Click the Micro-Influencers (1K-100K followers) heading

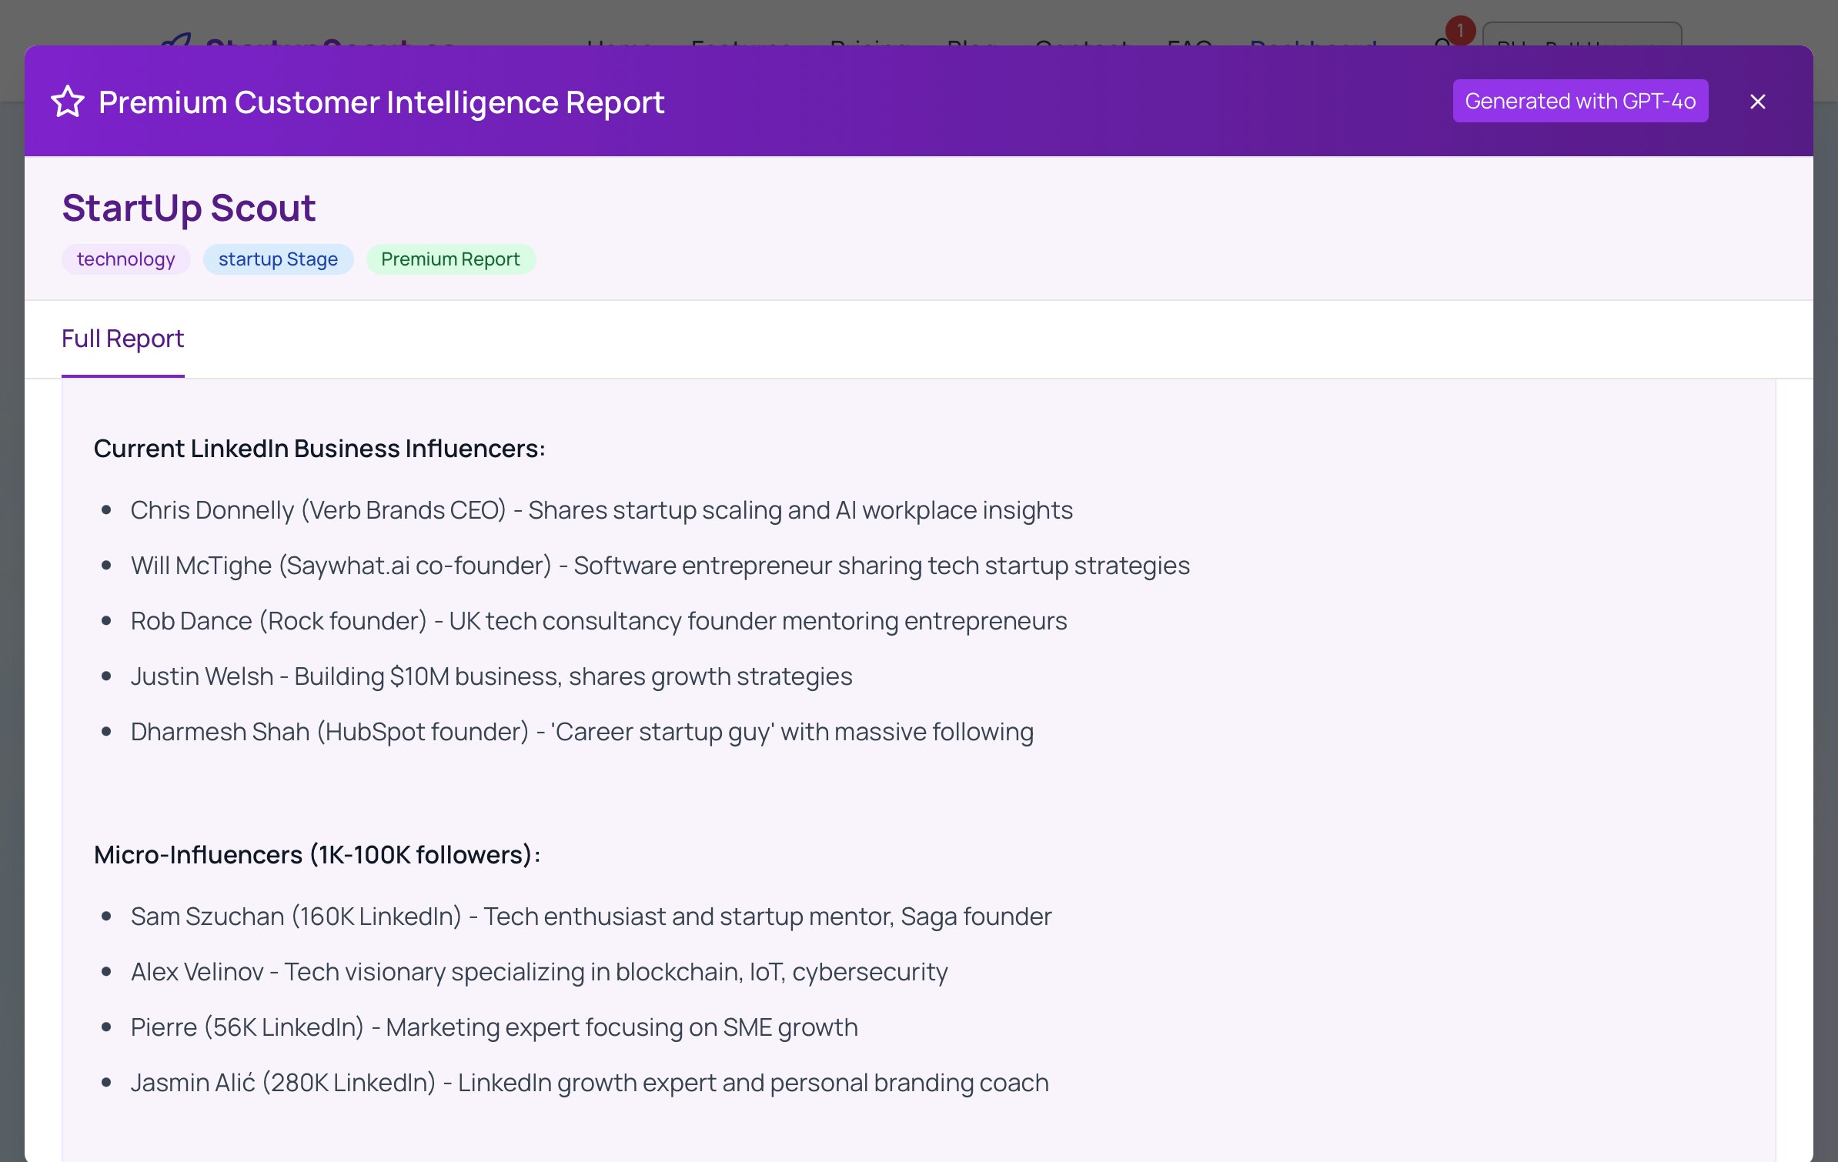tap(317, 855)
